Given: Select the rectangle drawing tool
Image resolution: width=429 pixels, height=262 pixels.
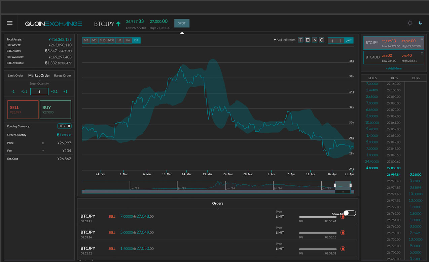Looking at the screenshot, I should click(x=308, y=40).
